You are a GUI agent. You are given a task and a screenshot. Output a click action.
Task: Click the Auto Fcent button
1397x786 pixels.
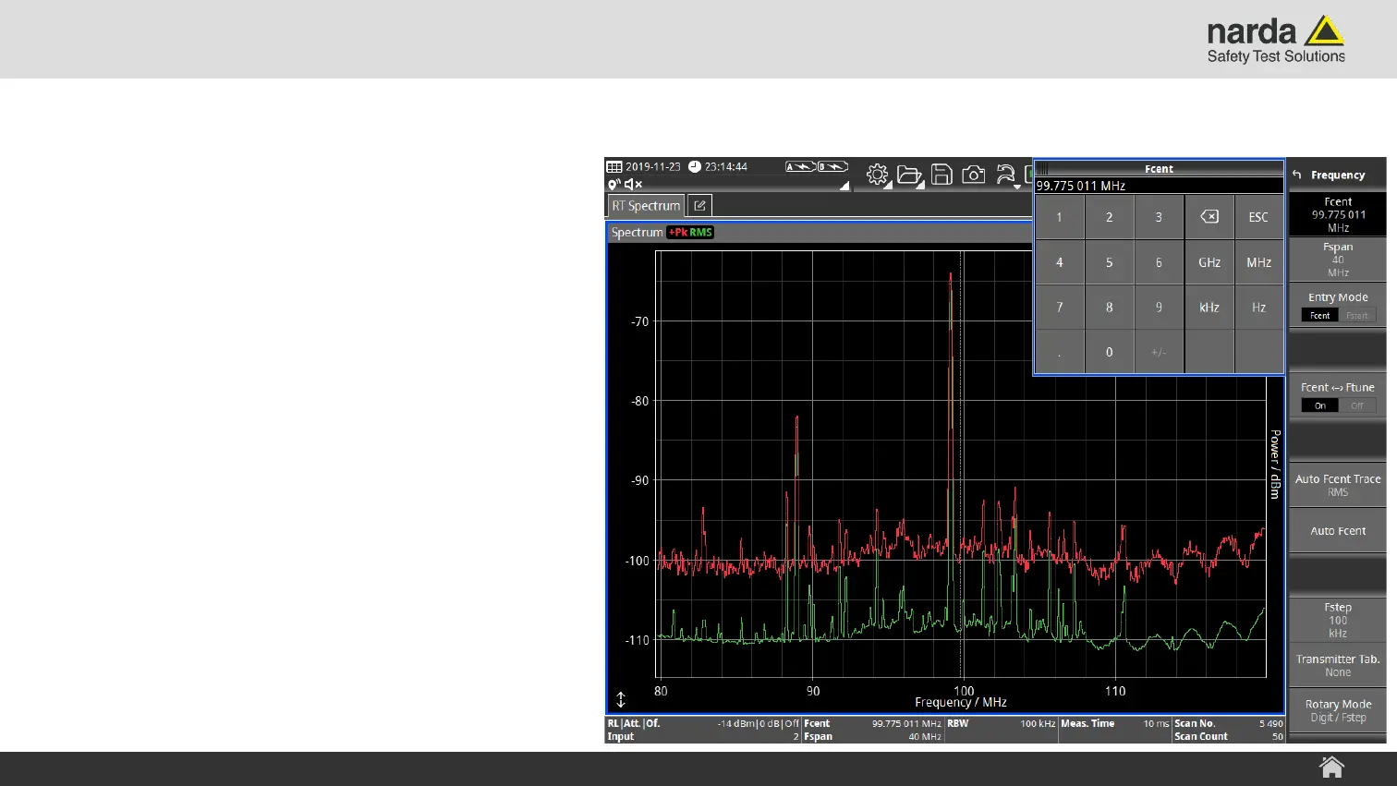pos(1338,530)
